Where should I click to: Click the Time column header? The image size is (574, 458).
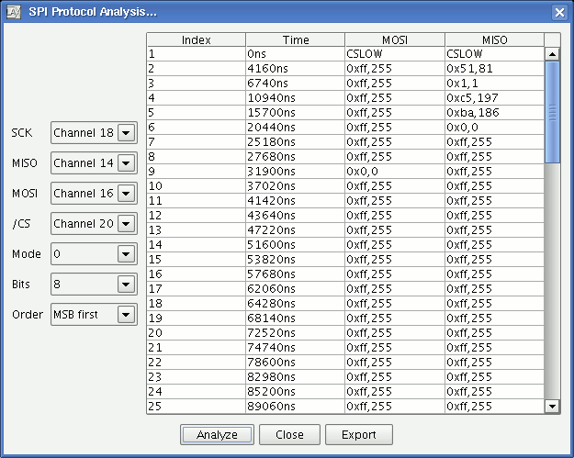[295, 40]
